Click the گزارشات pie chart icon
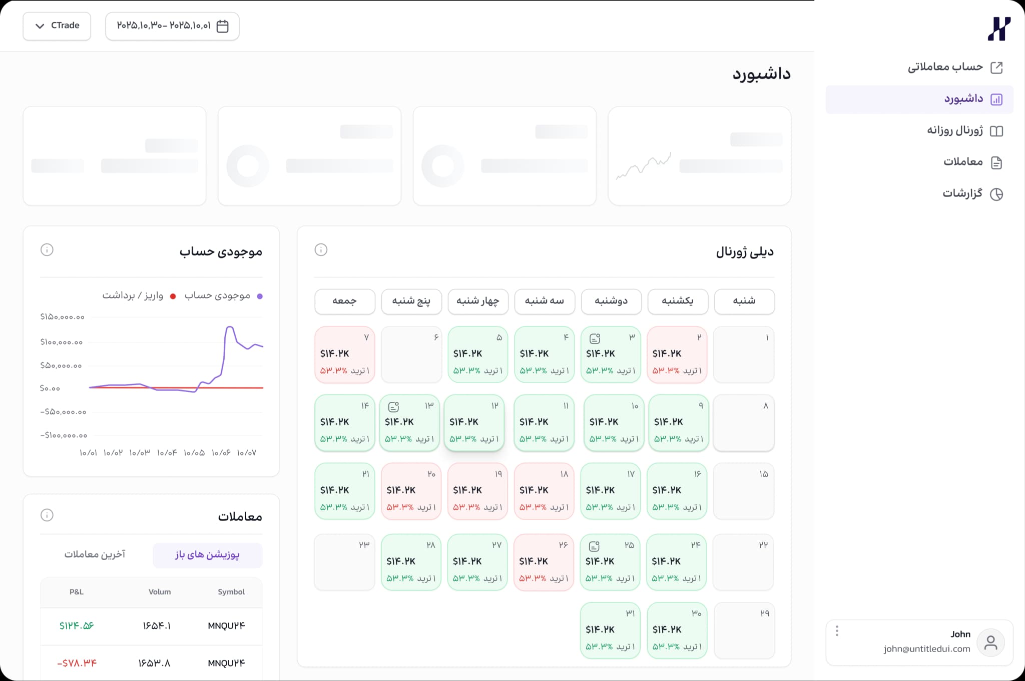The width and height of the screenshot is (1025, 681). [x=996, y=194]
